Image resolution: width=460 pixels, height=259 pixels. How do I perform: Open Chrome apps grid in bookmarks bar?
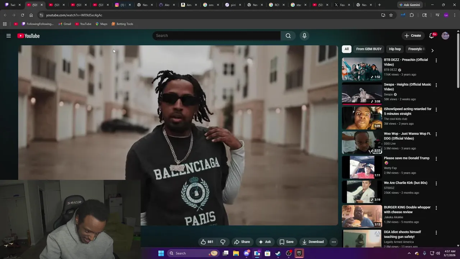pyautogui.click(x=5, y=24)
